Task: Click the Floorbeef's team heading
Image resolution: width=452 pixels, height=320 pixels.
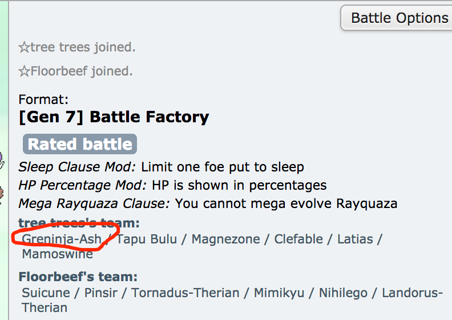Action: point(78,277)
